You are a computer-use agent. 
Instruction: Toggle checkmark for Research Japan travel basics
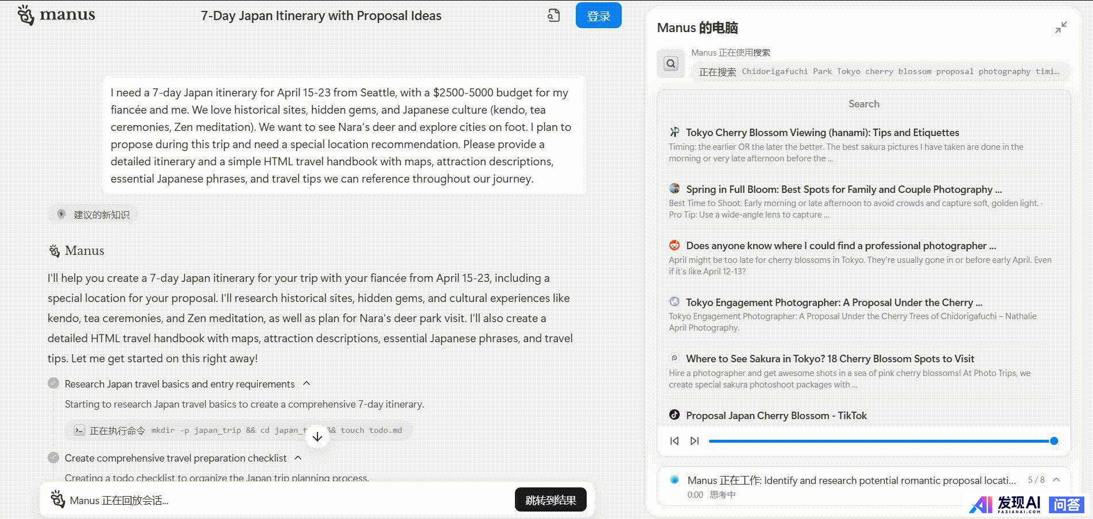click(x=53, y=384)
